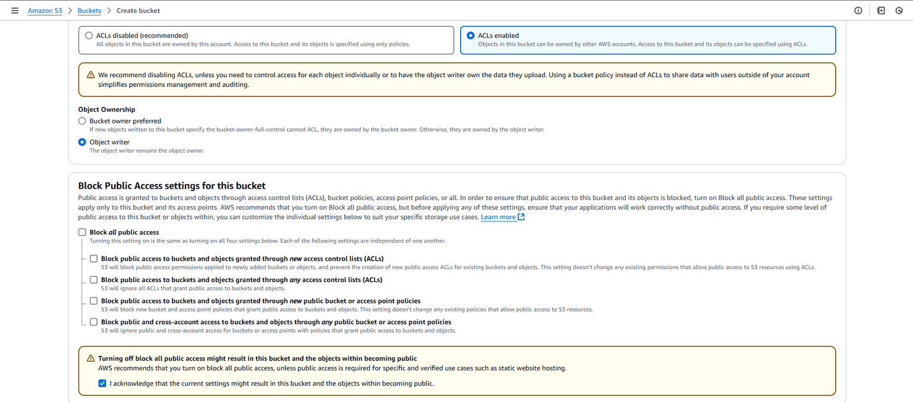The width and height of the screenshot is (913, 402).
Task: Choose Bucket owner preferred ownership
Action: (83, 121)
